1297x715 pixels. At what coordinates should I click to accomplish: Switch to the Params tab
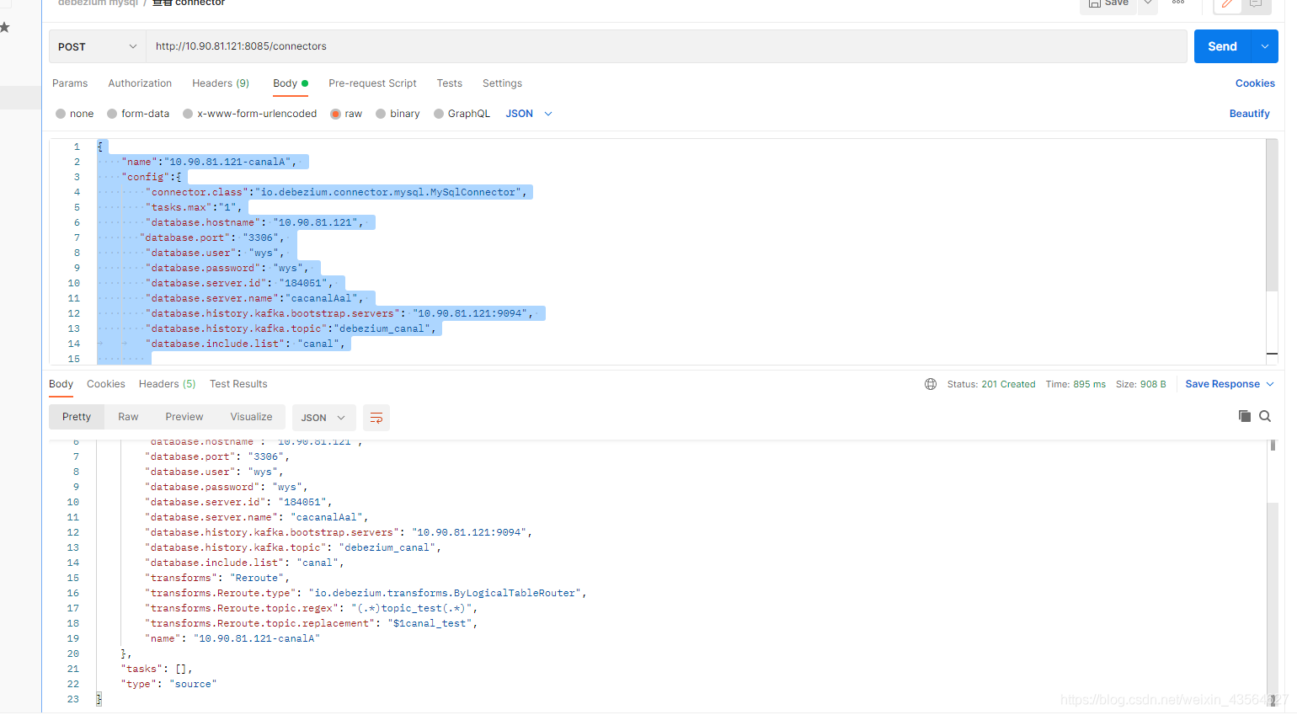(70, 83)
